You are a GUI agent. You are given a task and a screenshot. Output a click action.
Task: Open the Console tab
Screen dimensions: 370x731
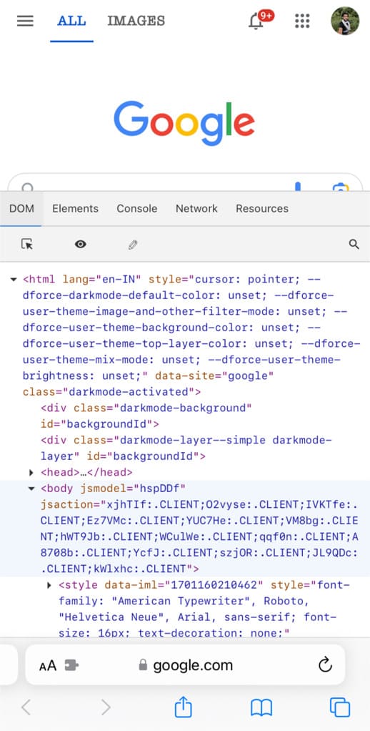point(137,208)
